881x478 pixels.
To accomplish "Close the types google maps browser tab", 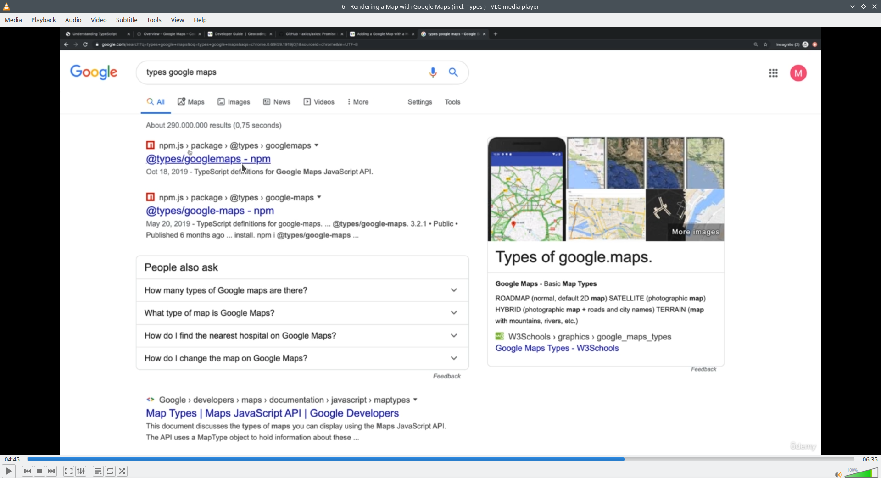I will (x=484, y=34).
